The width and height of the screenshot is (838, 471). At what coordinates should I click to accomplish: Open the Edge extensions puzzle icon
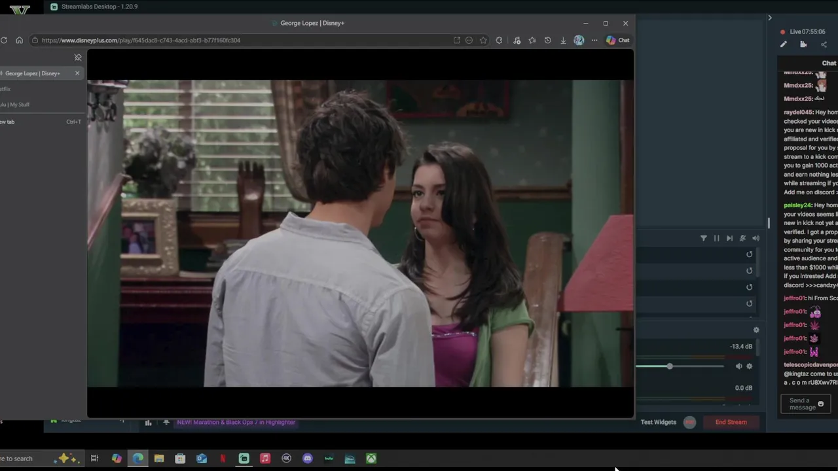point(499,40)
